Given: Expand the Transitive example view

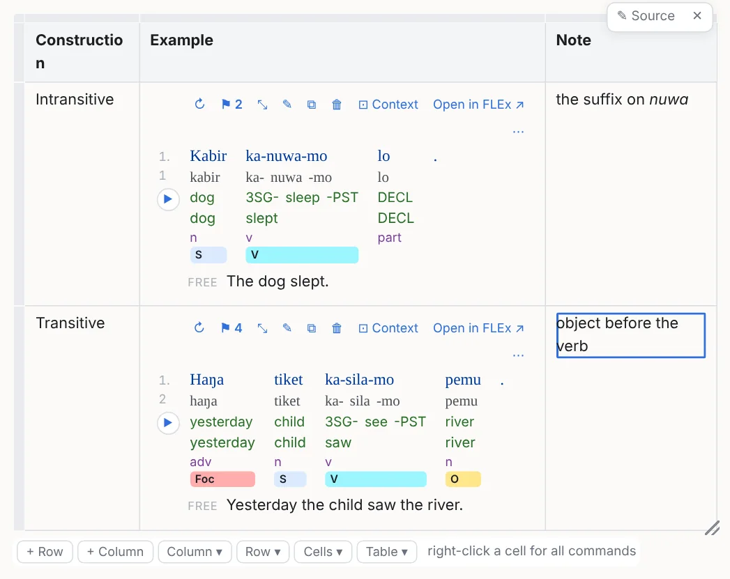Looking at the screenshot, I should [x=263, y=328].
